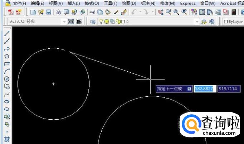This screenshot has height=144, width=244.
Task: Click the first red PDF export icon
Action: point(11,12)
